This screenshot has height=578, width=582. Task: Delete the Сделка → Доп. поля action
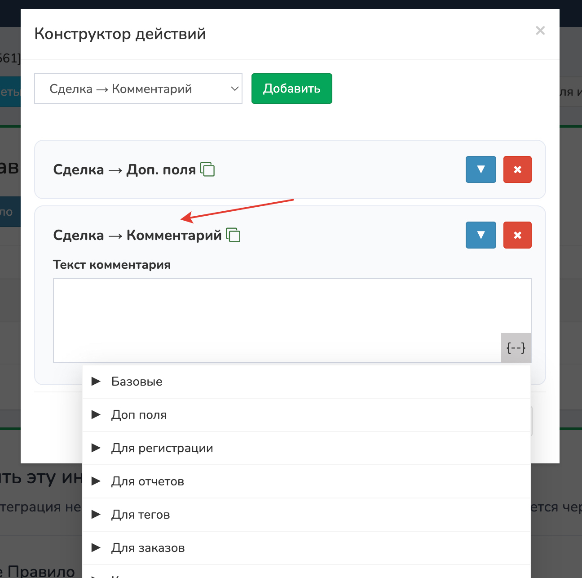tap(517, 169)
